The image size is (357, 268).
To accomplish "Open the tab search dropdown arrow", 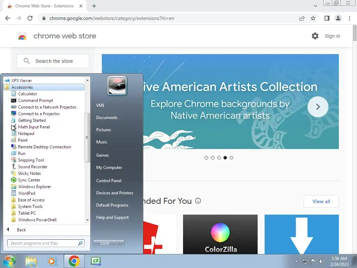I will (315, 6).
